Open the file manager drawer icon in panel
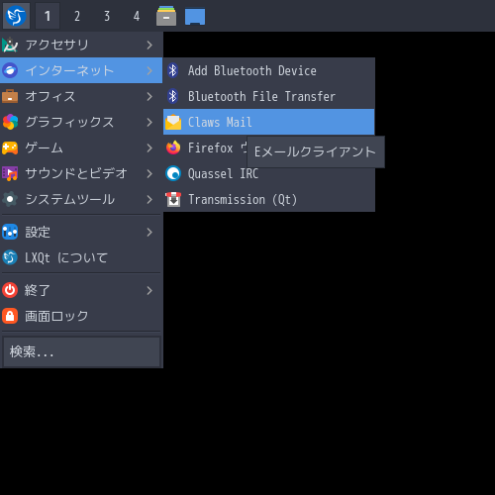Image resolution: width=495 pixels, height=495 pixels. (166, 16)
